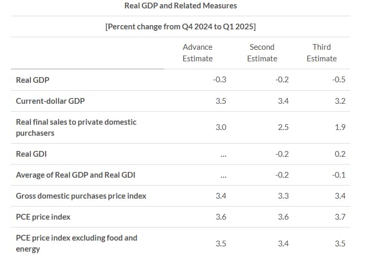Click the Gross domestic purchases price index label
Viewport: 366px width, 260px height.
tap(81, 196)
